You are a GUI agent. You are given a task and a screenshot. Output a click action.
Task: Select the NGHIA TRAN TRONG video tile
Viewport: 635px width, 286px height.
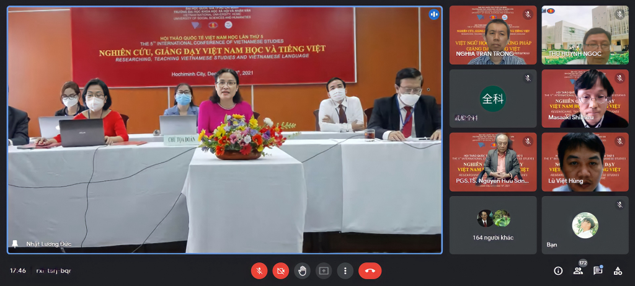(x=493, y=35)
